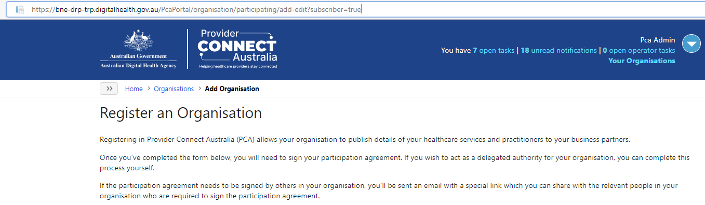Click the Pca Admin user name
Viewport: 705px width, 205px height.
pyautogui.click(x=658, y=40)
